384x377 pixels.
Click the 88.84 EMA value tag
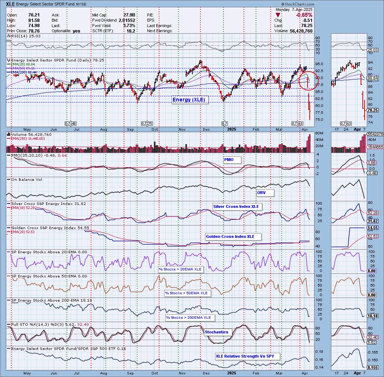tap(373, 78)
